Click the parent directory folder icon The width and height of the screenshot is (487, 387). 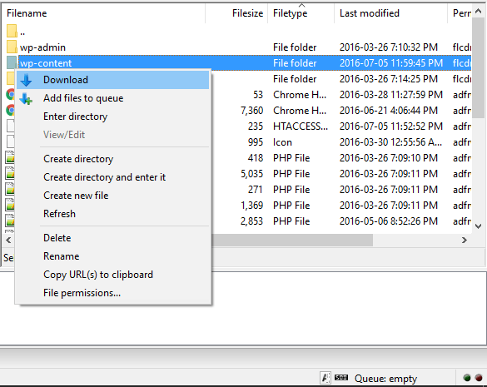pyautogui.click(x=12, y=31)
